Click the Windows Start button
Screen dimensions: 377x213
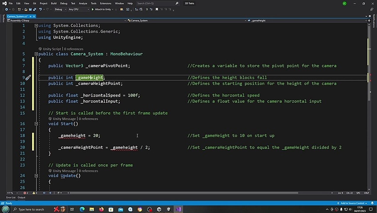coord(5,209)
